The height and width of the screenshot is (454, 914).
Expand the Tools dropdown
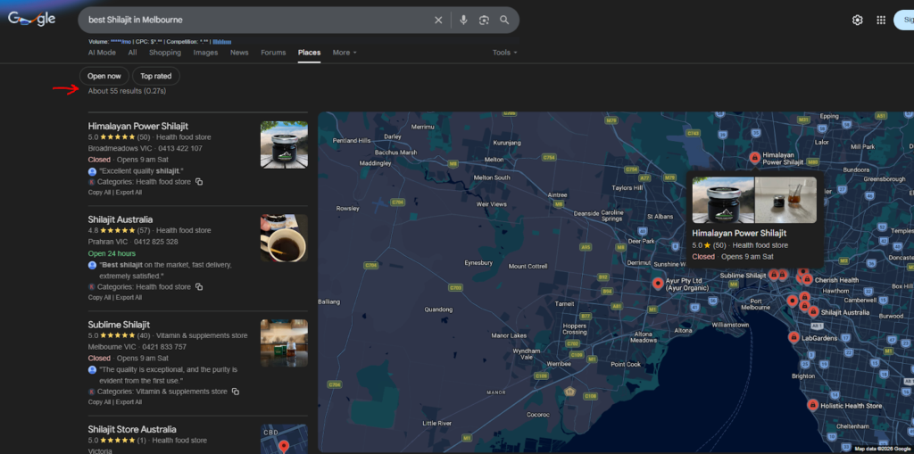[x=505, y=53]
